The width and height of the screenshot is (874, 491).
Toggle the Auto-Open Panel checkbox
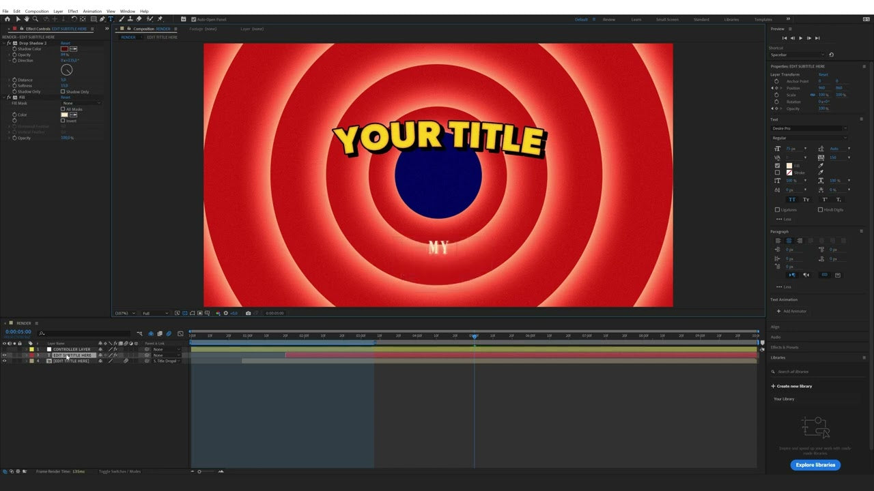pos(193,19)
